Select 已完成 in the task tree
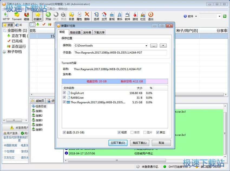The image size is (230, 171). tap(15, 41)
